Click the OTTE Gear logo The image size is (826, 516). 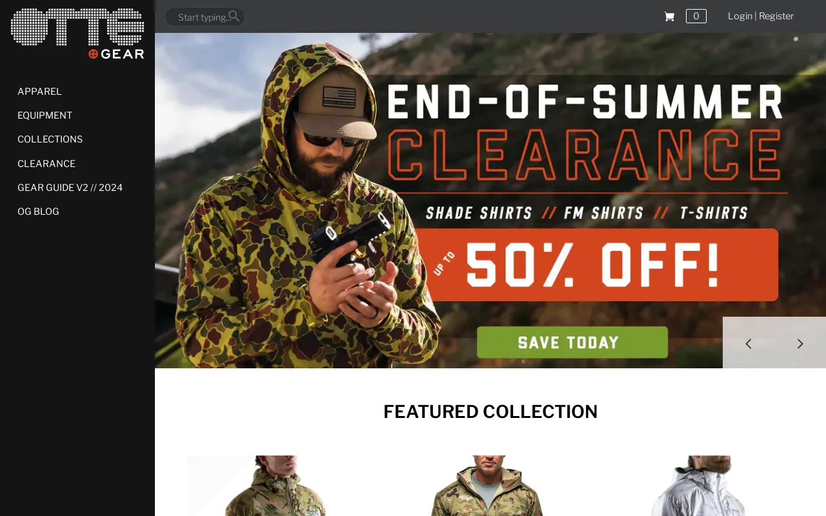tap(77, 34)
